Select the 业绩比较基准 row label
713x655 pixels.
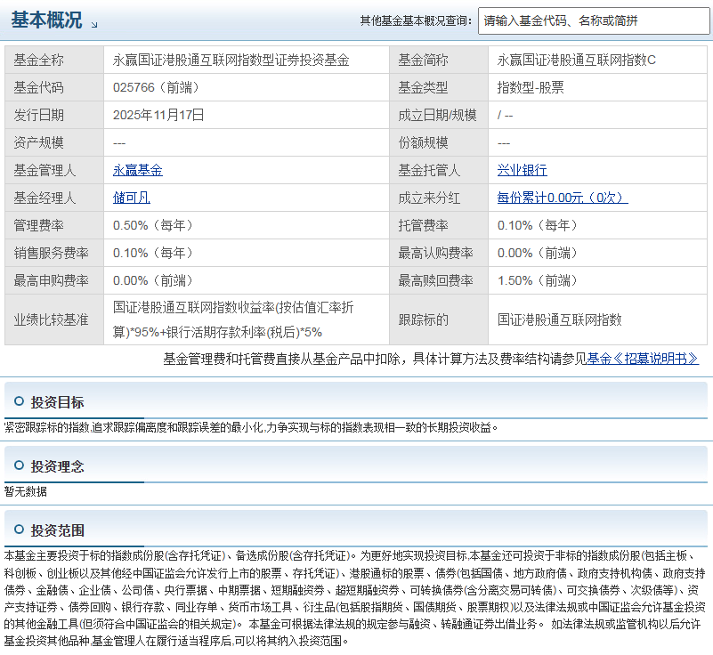[x=51, y=320]
